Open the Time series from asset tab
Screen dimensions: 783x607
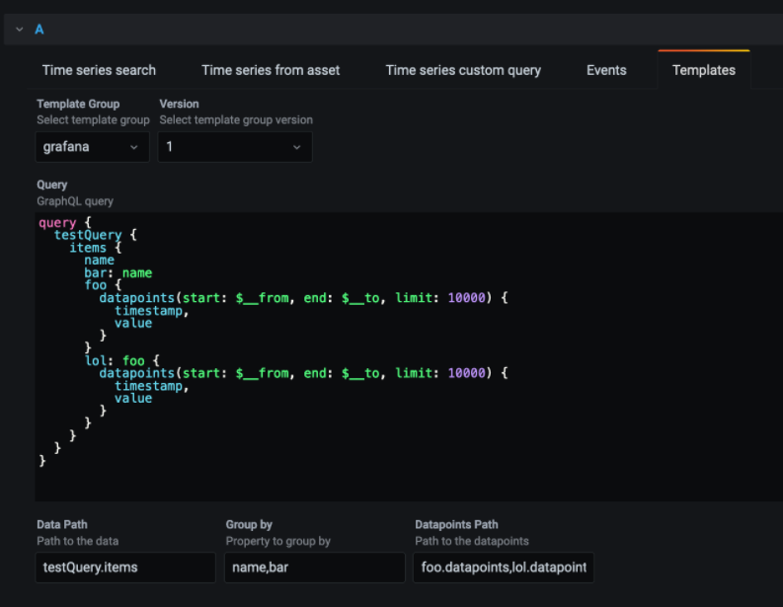coord(271,70)
